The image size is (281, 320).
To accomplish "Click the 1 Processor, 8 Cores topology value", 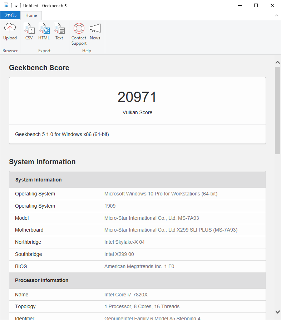I will point(142,306).
